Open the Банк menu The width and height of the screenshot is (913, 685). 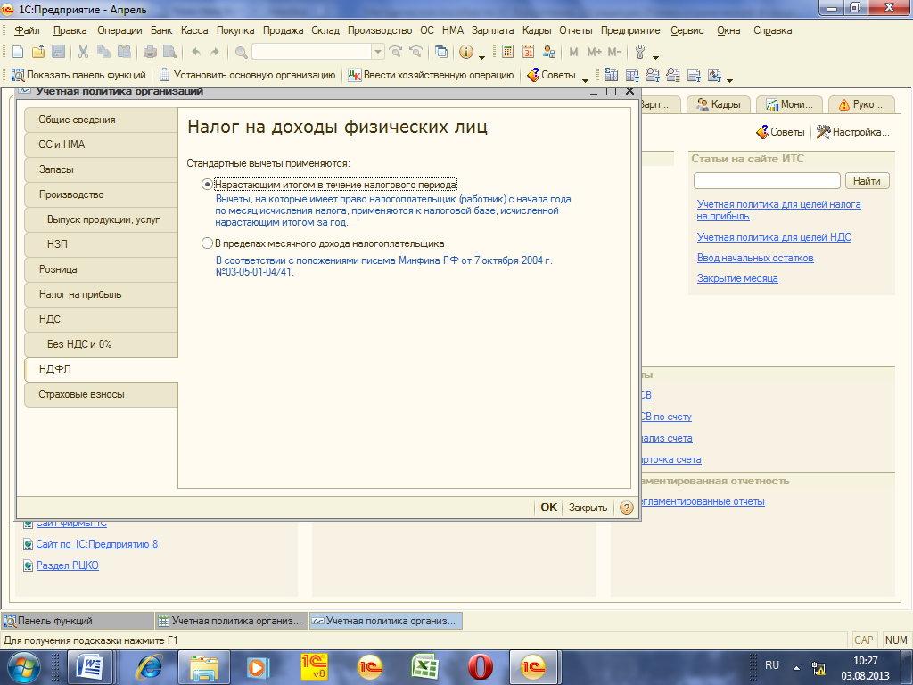(x=161, y=30)
